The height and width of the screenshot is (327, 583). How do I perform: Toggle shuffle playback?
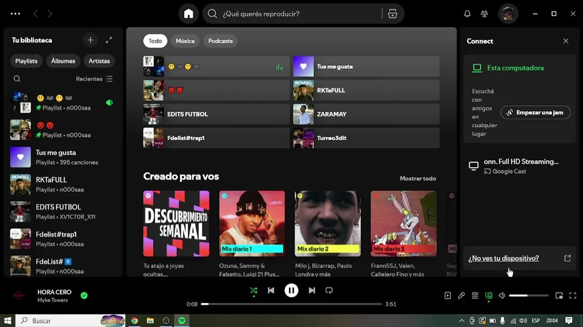click(x=254, y=290)
